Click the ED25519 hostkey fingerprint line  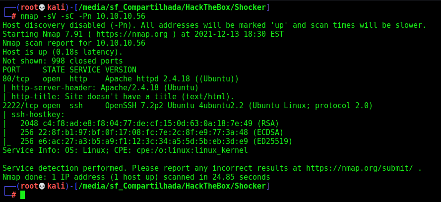tap(147, 141)
